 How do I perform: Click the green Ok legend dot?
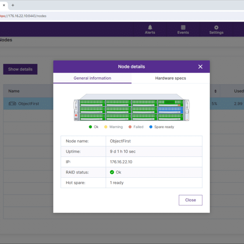[90, 127]
